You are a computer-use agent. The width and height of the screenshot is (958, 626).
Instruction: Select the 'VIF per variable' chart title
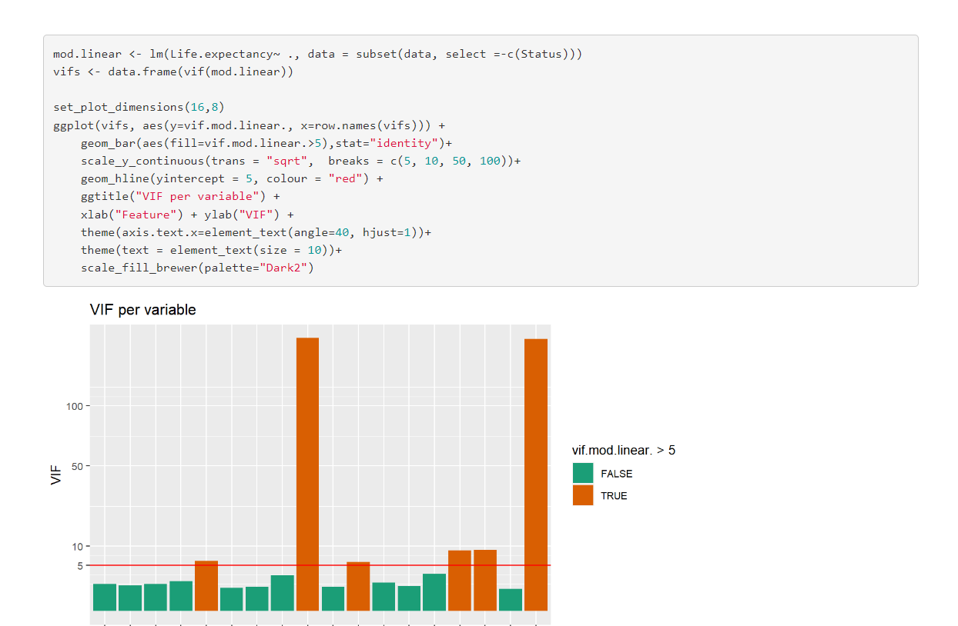tap(143, 310)
